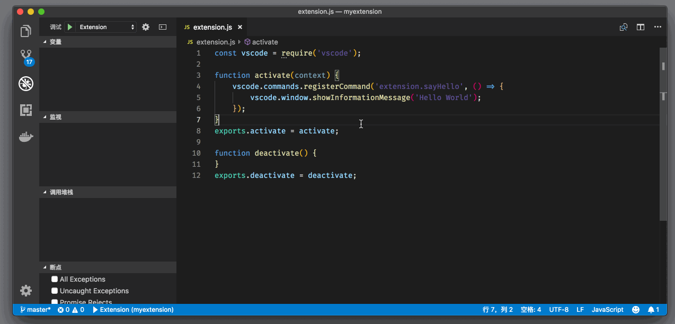Open launch.json via the debug gear icon
The image size is (675, 324).
[146, 27]
